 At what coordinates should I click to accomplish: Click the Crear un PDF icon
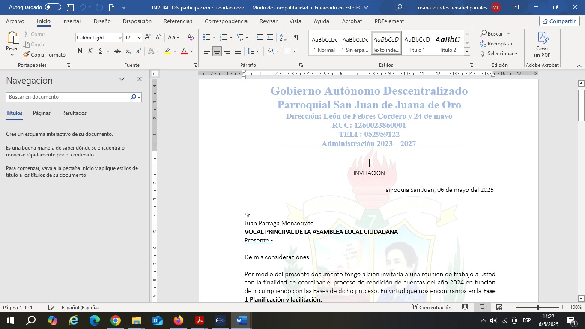coord(542,38)
